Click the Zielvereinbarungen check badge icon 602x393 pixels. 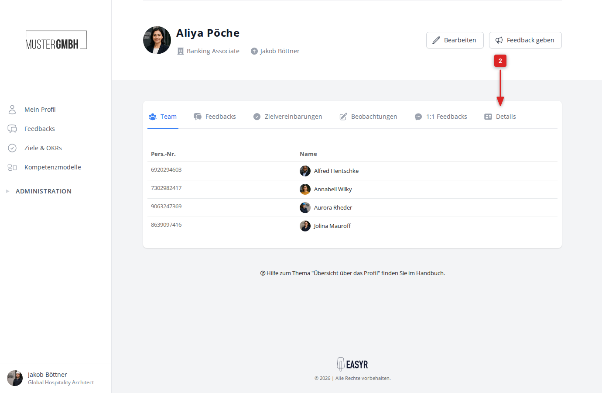pos(257,117)
